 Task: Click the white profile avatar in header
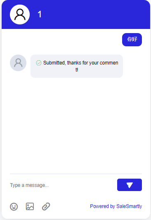(20, 14)
